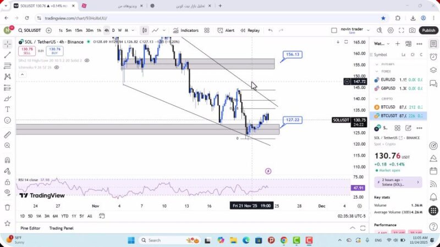The image size is (440, 247).
Task: Open the Pine Editor tab
Action: (30, 228)
